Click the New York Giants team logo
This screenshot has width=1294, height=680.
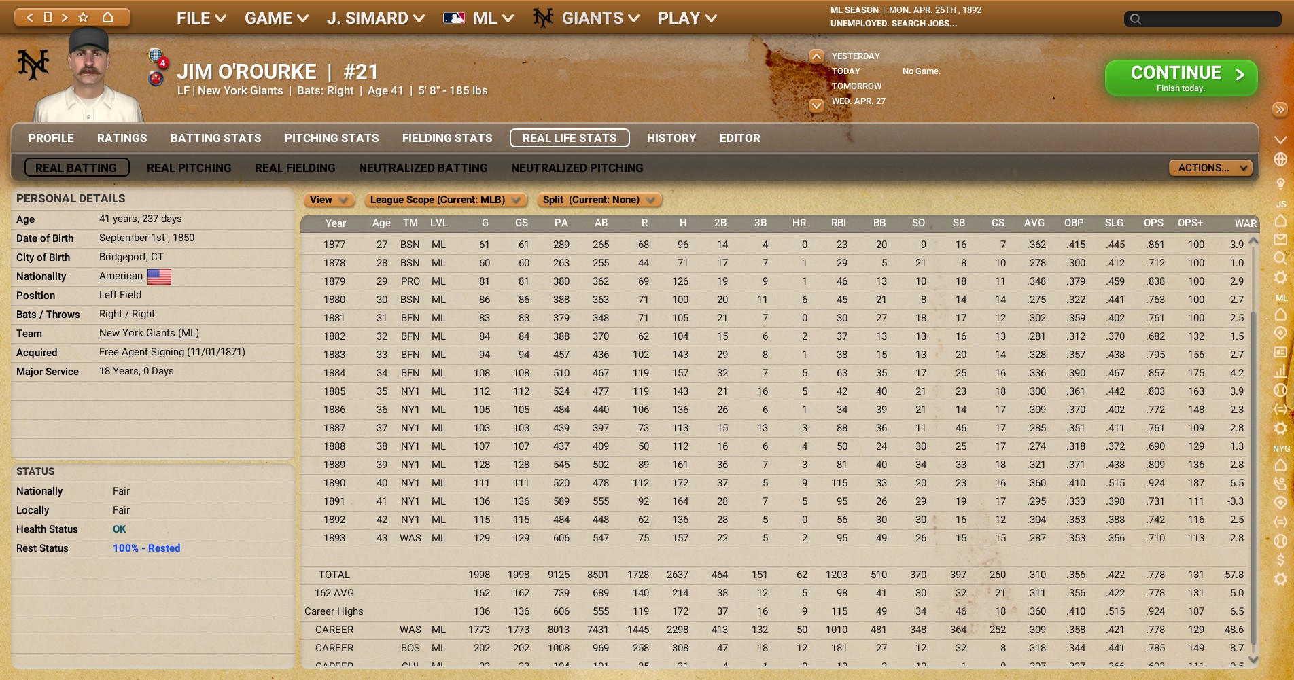click(33, 65)
